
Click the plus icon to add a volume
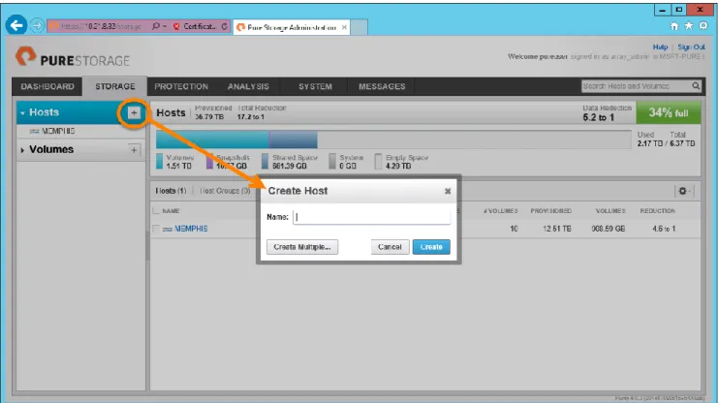pyautogui.click(x=134, y=149)
